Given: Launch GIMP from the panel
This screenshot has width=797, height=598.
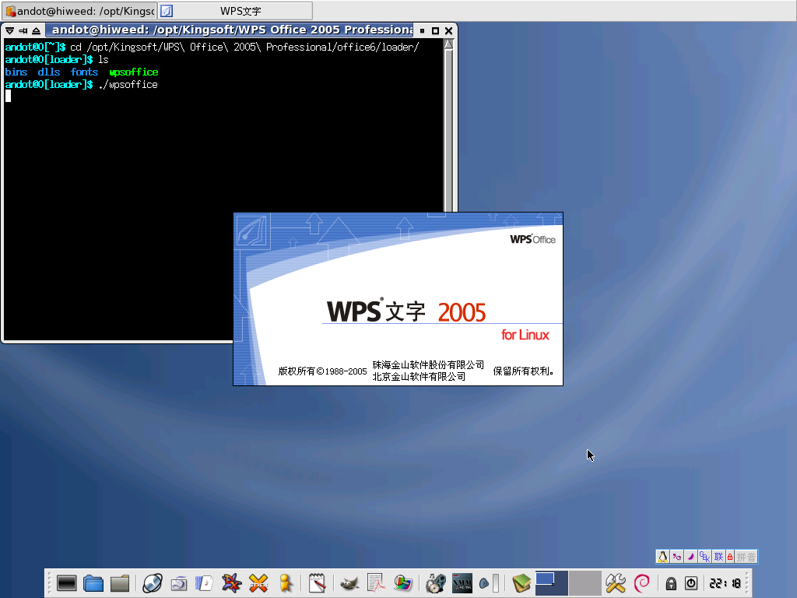Looking at the screenshot, I should [349, 584].
